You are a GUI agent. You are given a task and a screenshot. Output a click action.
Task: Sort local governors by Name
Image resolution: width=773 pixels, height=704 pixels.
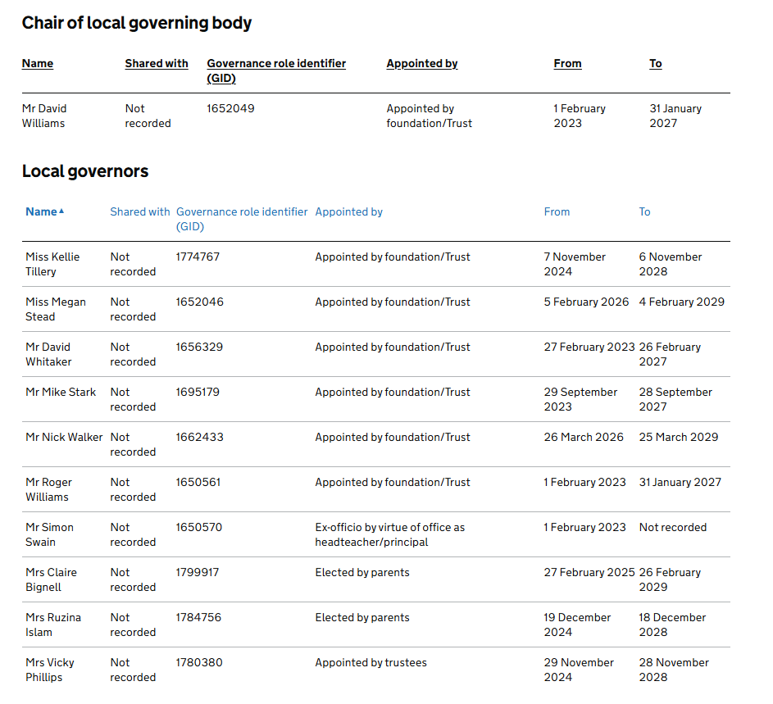coord(42,212)
